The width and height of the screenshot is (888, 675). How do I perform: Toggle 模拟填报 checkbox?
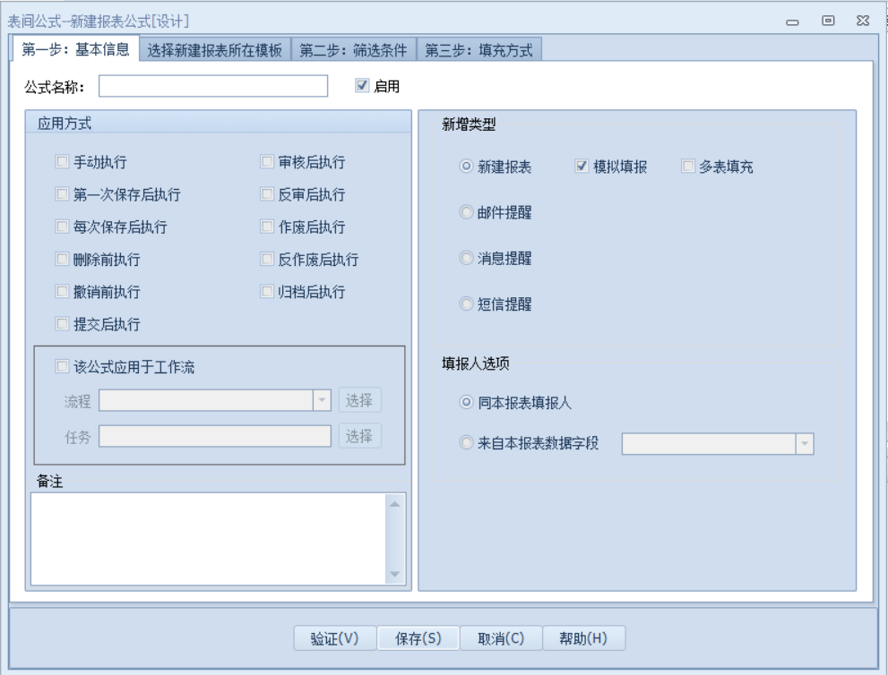point(582,166)
